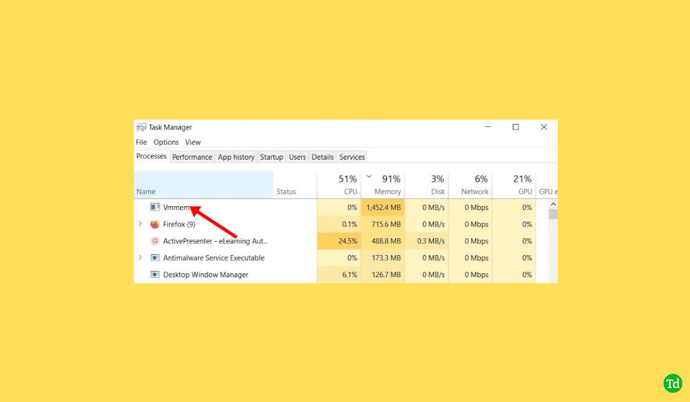This screenshot has height=402, width=690.
Task: Click the Firefox browser icon
Action: 155,224
